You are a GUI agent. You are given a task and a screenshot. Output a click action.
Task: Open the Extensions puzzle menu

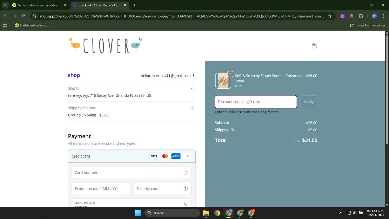361,16
